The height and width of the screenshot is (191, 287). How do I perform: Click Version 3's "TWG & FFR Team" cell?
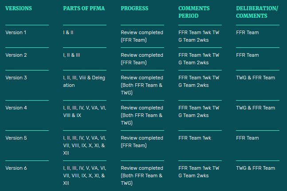256,78
